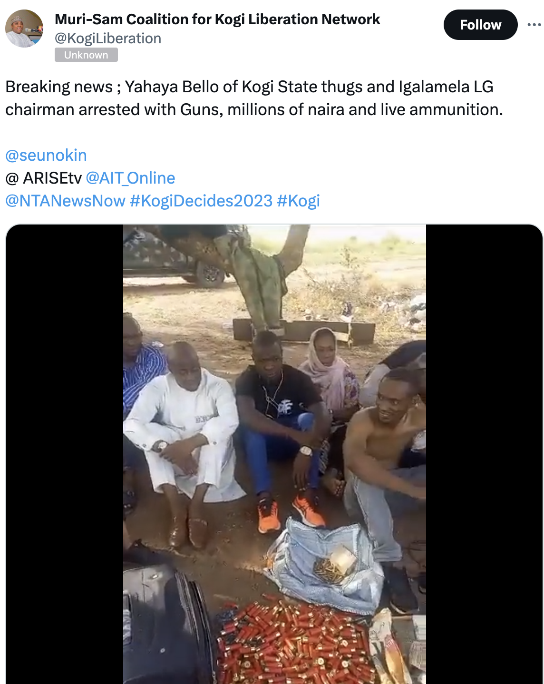The image size is (544, 684).
Task: Open the #Kogi hashtag
Action: (x=298, y=201)
